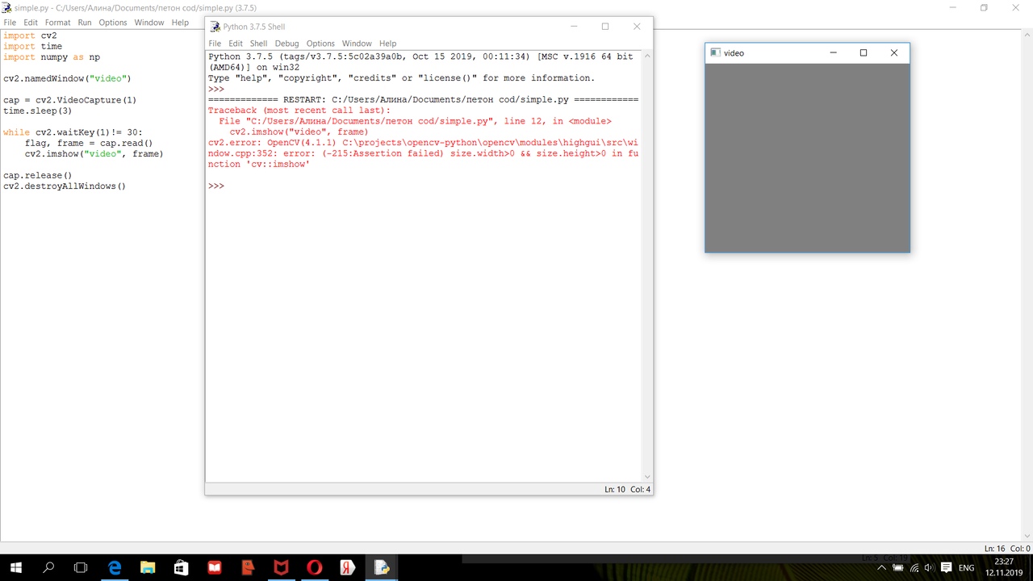Click the 'import cv2' code line
This screenshot has width=1033, height=581.
click(30, 36)
